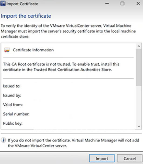
Task: Select the Issued by field label
Action: click(12, 95)
